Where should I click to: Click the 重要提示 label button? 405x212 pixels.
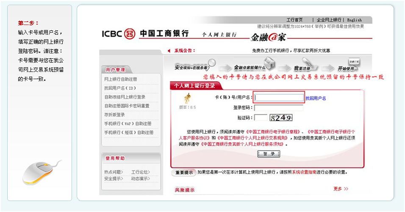pyautogui.click(x=184, y=173)
